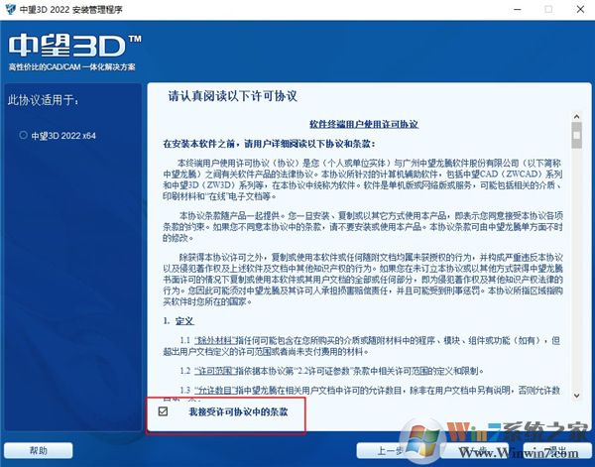Click the section heading 1. 定义

pyautogui.click(x=178, y=321)
